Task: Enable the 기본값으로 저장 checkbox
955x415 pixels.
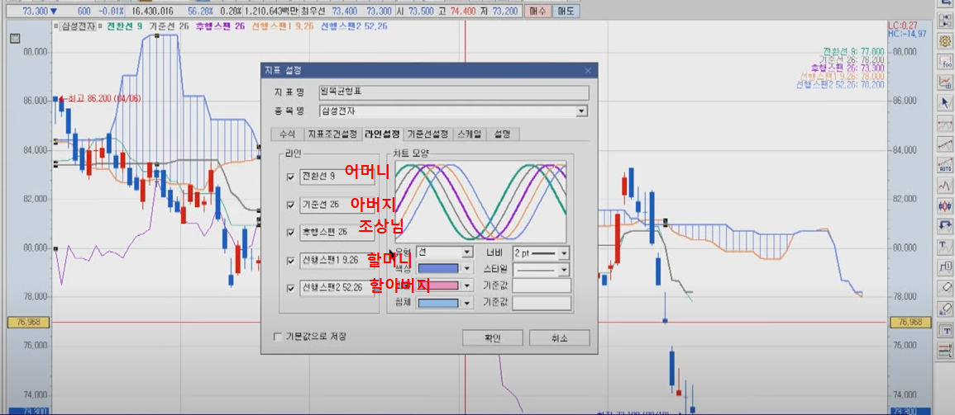Action: (278, 337)
